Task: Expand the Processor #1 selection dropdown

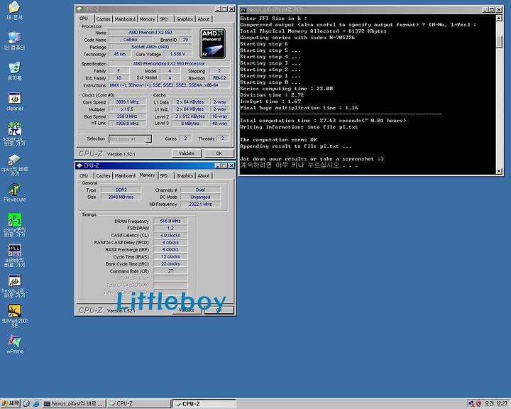Action: (x=148, y=139)
